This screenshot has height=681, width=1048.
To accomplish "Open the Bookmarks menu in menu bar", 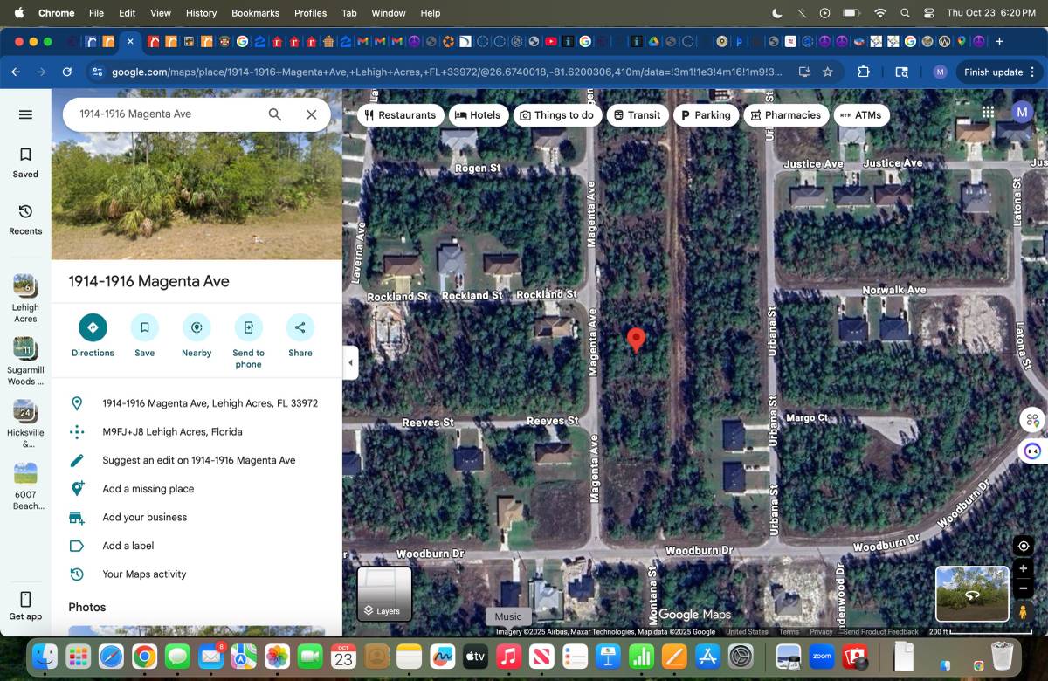I will click(x=255, y=13).
